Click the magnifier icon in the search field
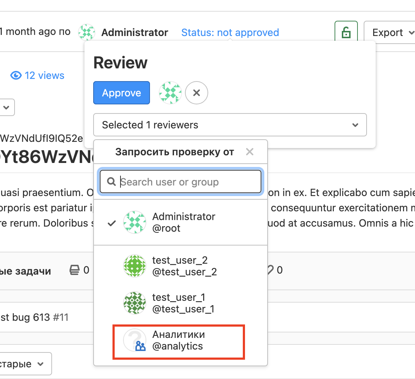This screenshot has height=379, width=415. click(111, 182)
